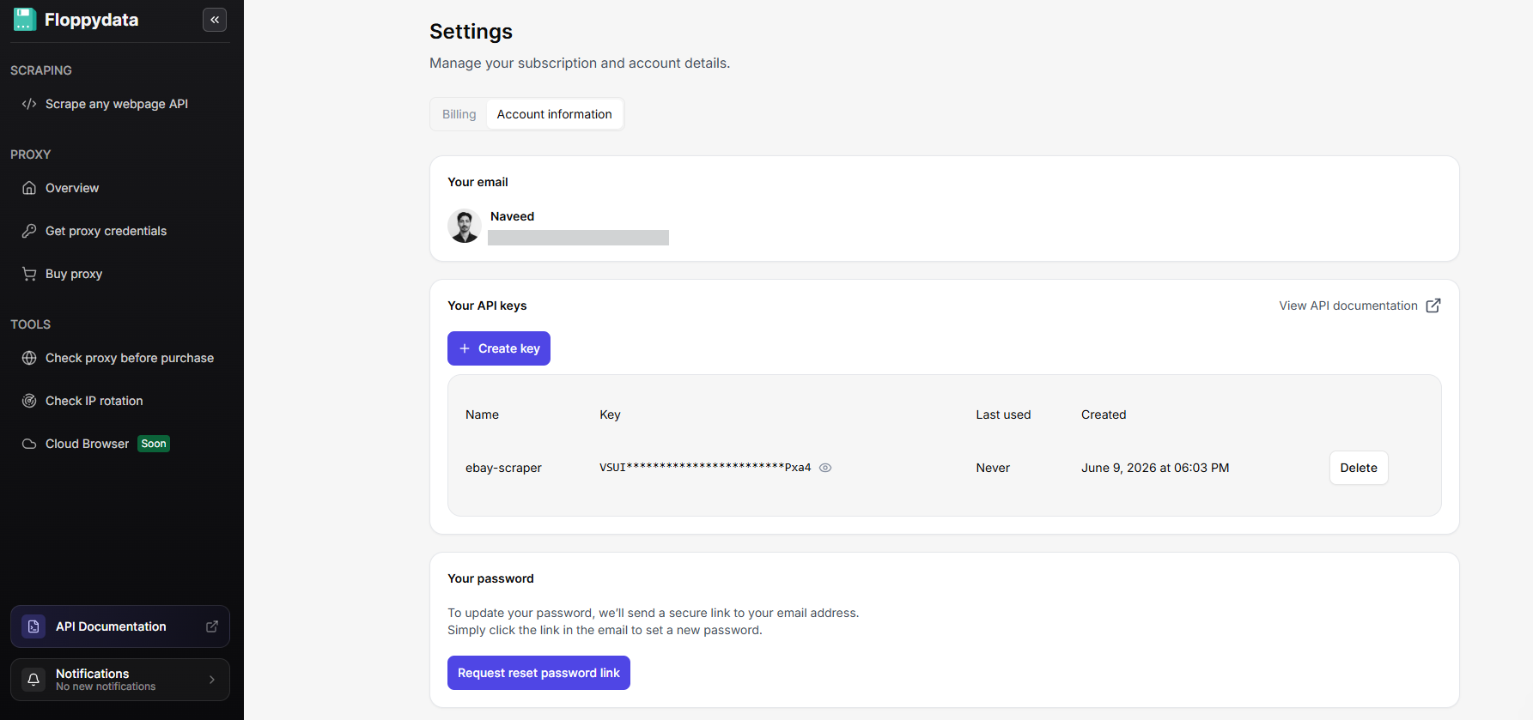The image size is (1533, 720).
Task: Open Scrape any webpage API
Action: pos(117,104)
